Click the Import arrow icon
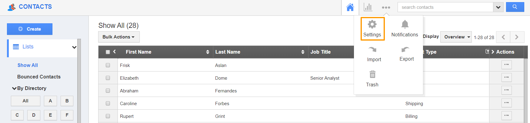The image size is (530, 123). [372, 49]
